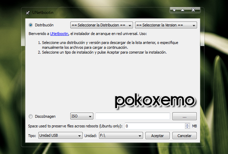Click the Cancelar button
Viewport: 228px width, 154px height.
pyautogui.click(x=185, y=136)
